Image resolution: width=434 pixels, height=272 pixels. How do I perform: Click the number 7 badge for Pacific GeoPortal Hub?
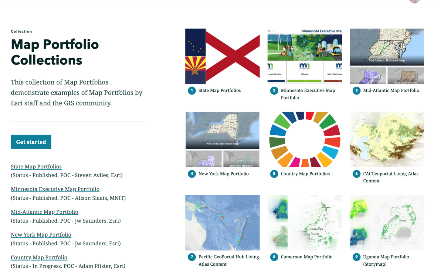[192, 257]
